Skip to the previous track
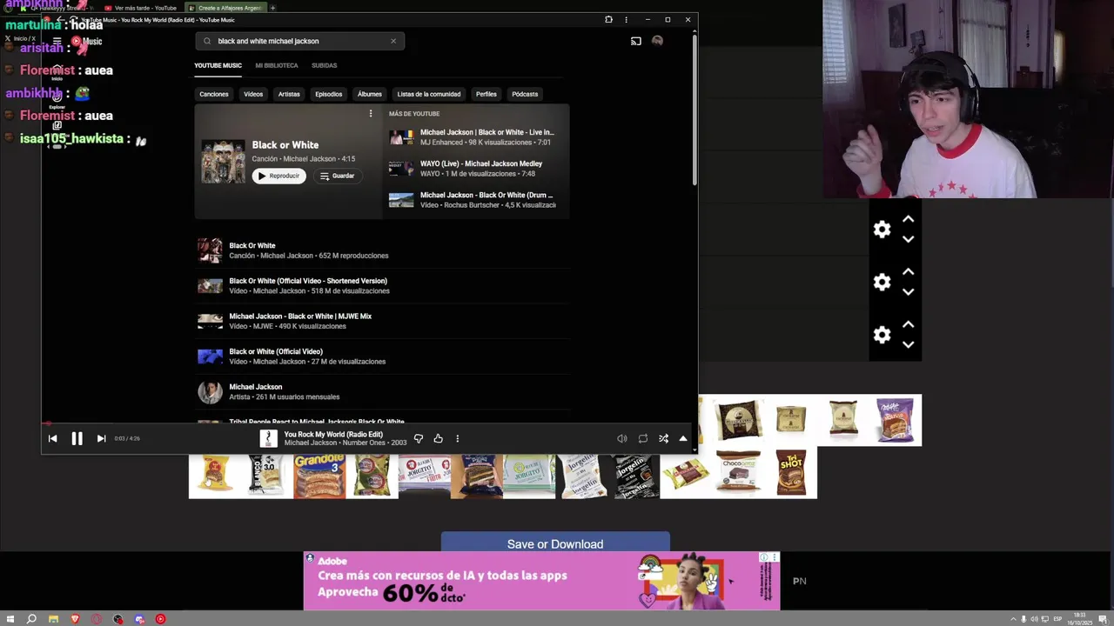Screen dimensions: 1114x626 tap(52, 439)
